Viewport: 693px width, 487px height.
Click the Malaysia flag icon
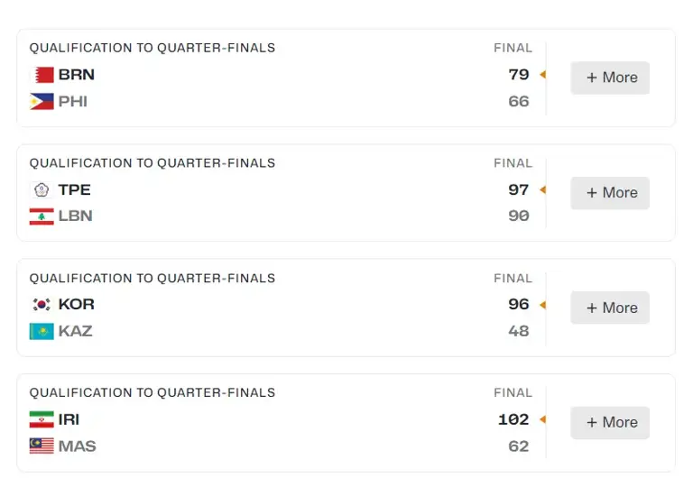(42, 446)
